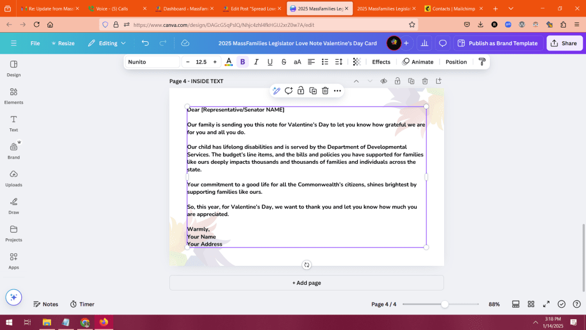Redo the last action
The height and width of the screenshot is (330, 586).
click(x=163, y=44)
